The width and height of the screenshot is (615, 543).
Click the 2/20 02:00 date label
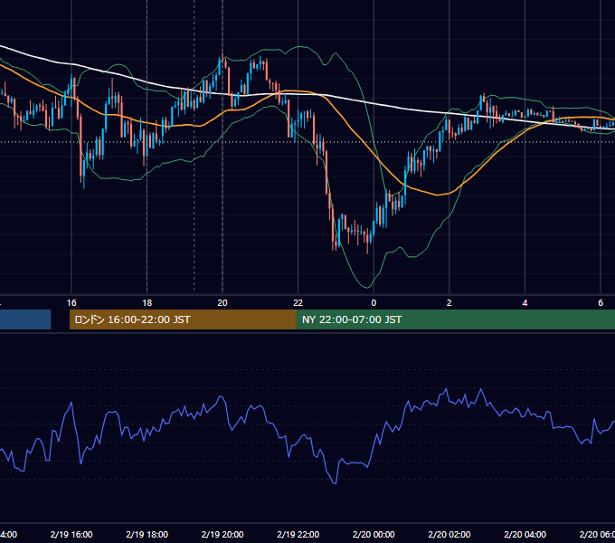[449, 534]
